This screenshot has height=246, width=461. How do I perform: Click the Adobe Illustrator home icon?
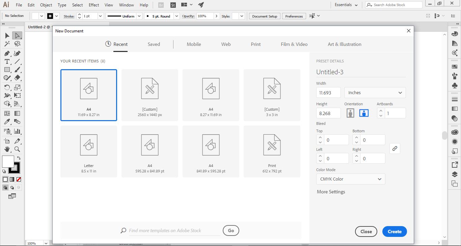coord(6,5)
